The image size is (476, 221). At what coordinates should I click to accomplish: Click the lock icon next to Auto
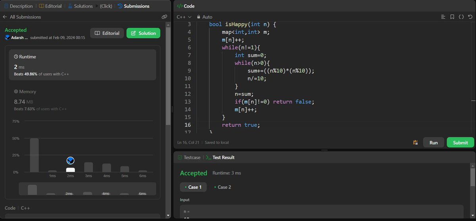199,17
